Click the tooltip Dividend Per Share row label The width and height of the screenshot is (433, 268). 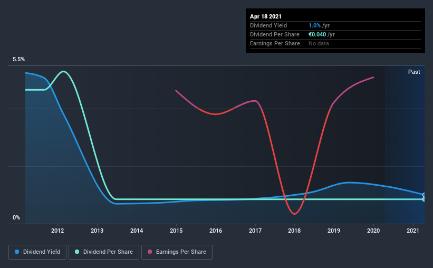tap(274, 34)
